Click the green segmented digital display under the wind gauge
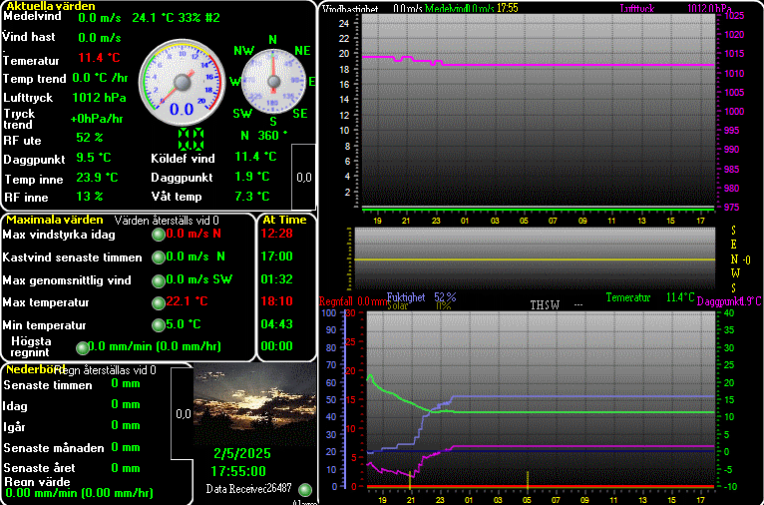This screenshot has width=764, height=505. (191, 139)
